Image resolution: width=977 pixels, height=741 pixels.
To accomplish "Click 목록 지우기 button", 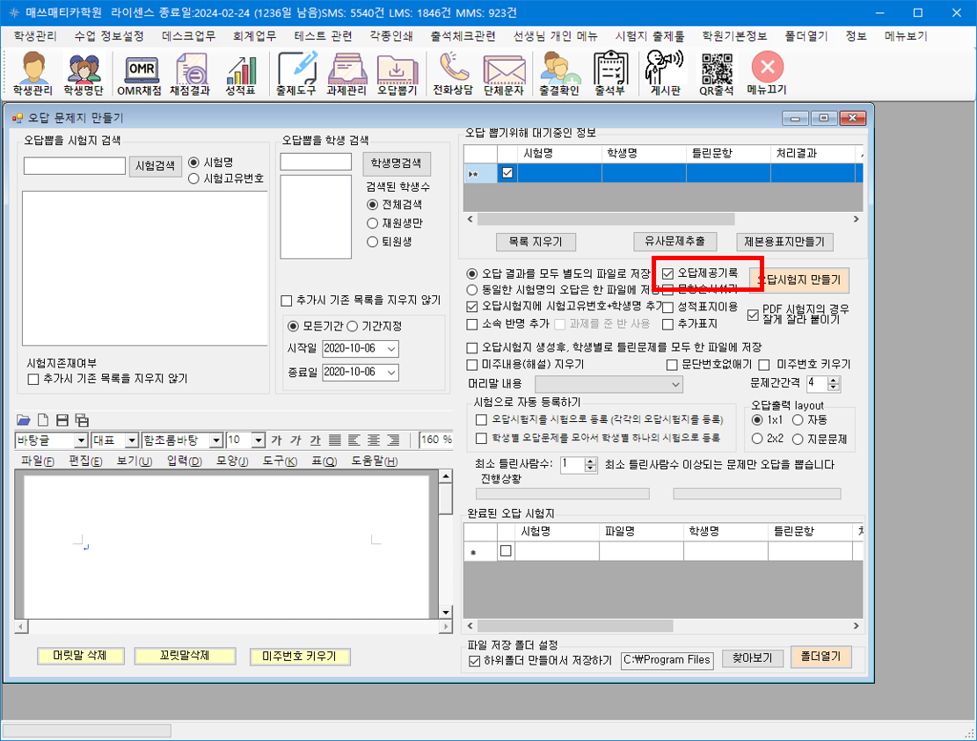I will [536, 242].
